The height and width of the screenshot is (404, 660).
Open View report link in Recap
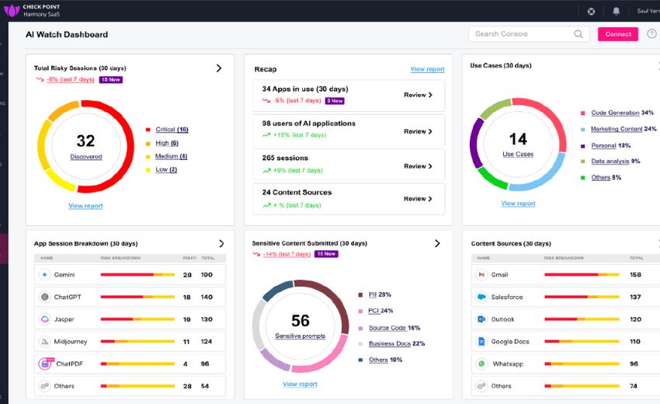point(427,69)
